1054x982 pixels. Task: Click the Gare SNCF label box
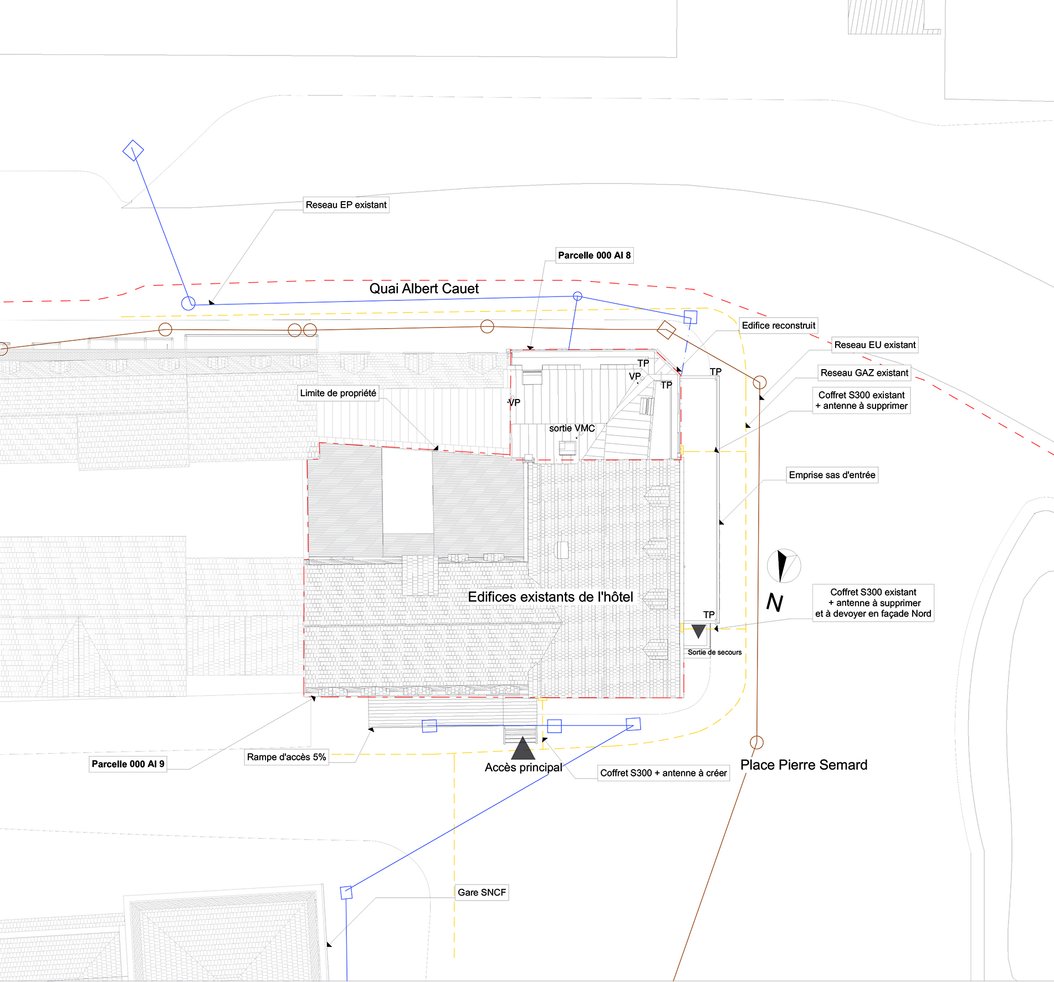tap(482, 892)
